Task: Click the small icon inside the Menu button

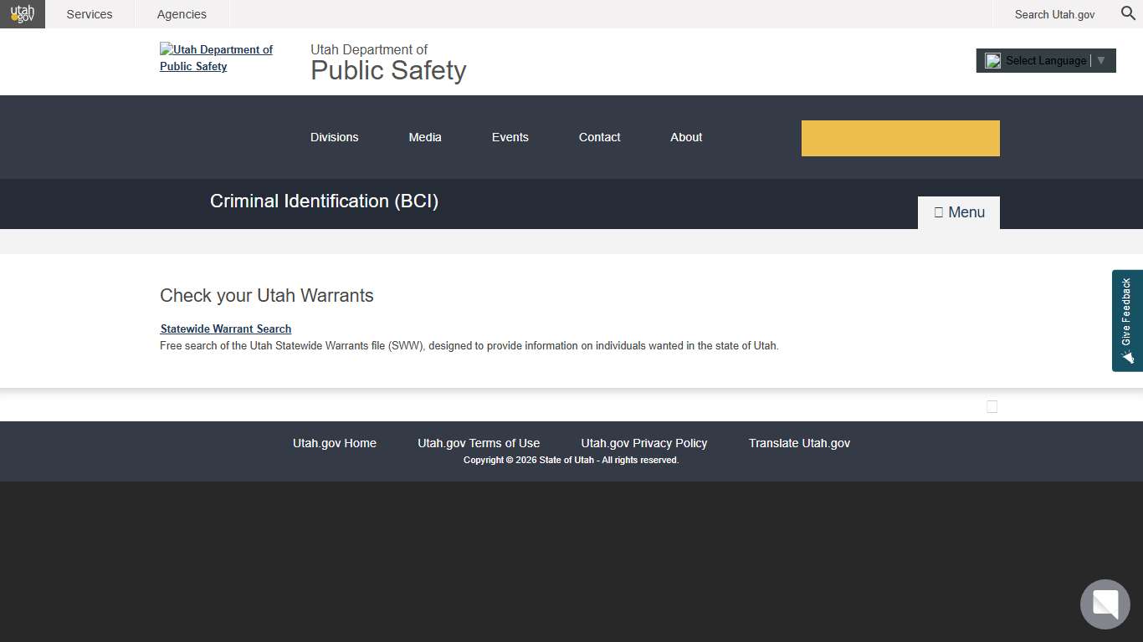Action: click(x=938, y=211)
